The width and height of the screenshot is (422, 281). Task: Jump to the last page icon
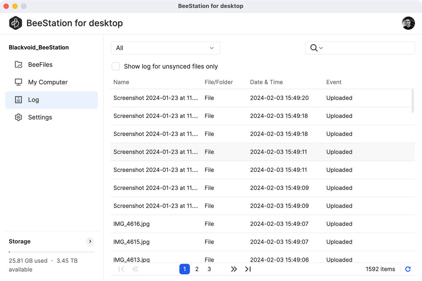[x=248, y=269]
